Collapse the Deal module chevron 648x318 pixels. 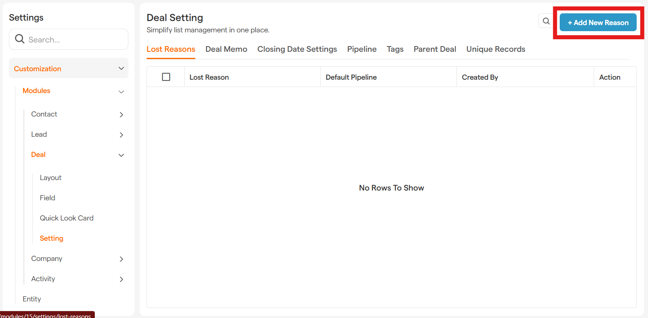click(121, 155)
